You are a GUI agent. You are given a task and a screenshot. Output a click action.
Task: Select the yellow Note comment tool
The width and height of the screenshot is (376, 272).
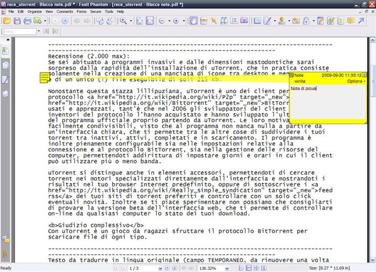(x=351, y=21)
